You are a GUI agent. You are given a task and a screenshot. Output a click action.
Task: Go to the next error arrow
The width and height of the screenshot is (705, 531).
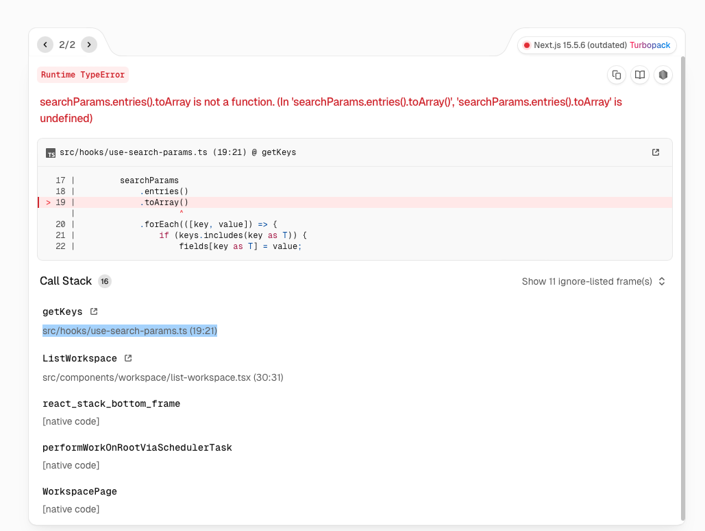(88, 45)
